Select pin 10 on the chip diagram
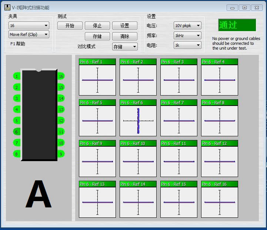267x230 pixels. [x=61, y=143]
